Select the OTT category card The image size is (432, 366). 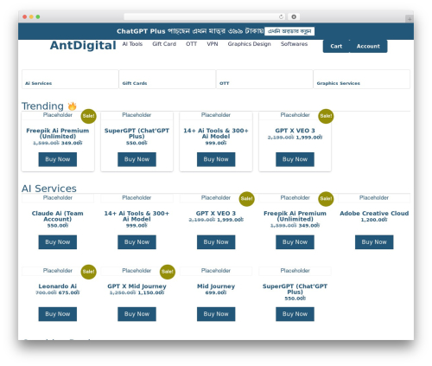264,79
